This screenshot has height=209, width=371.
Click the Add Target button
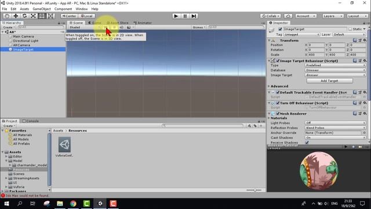(x=329, y=81)
